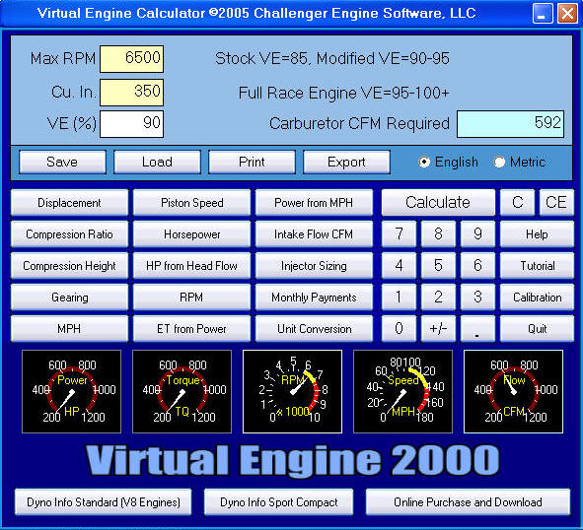This screenshot has width=583, height=530.
Task: Open Dyno Info Standard (V8 Engines)
Action: [104, 502]
